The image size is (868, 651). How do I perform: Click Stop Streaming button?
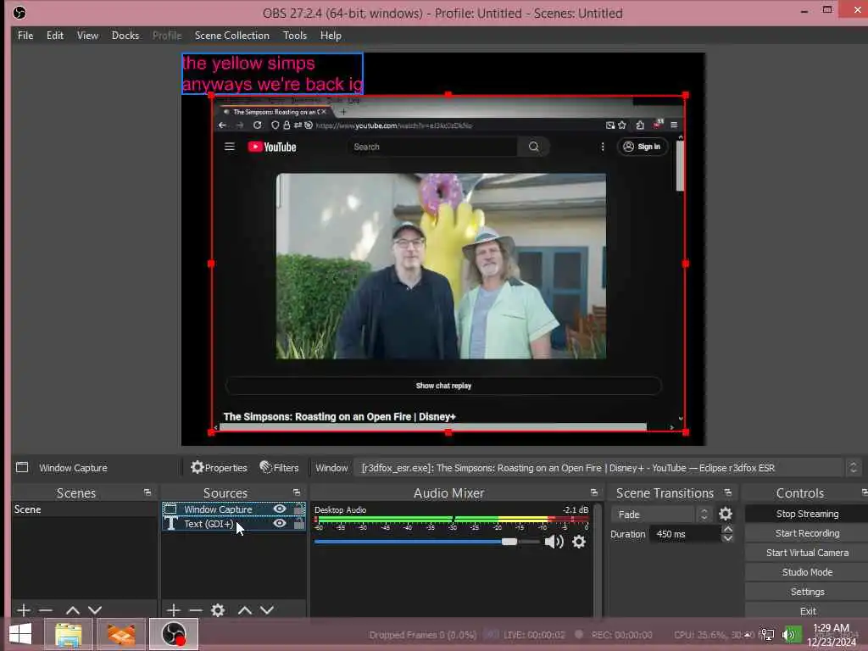click(x=807, y=514)
